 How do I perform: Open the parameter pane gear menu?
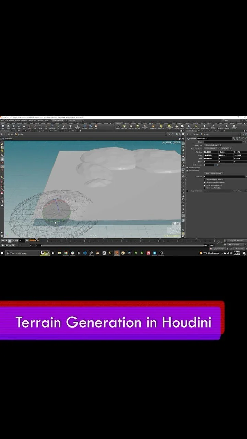pos(234,139)
